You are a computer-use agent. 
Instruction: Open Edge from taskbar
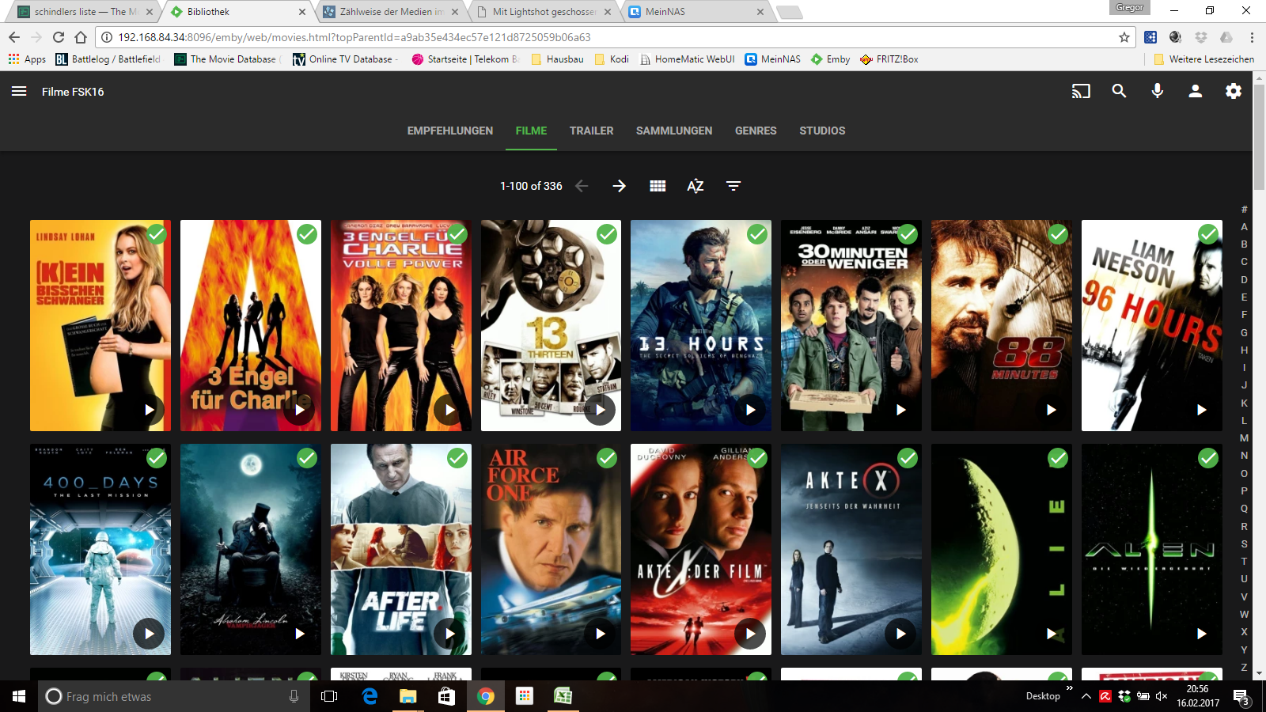tap(370, 696)
